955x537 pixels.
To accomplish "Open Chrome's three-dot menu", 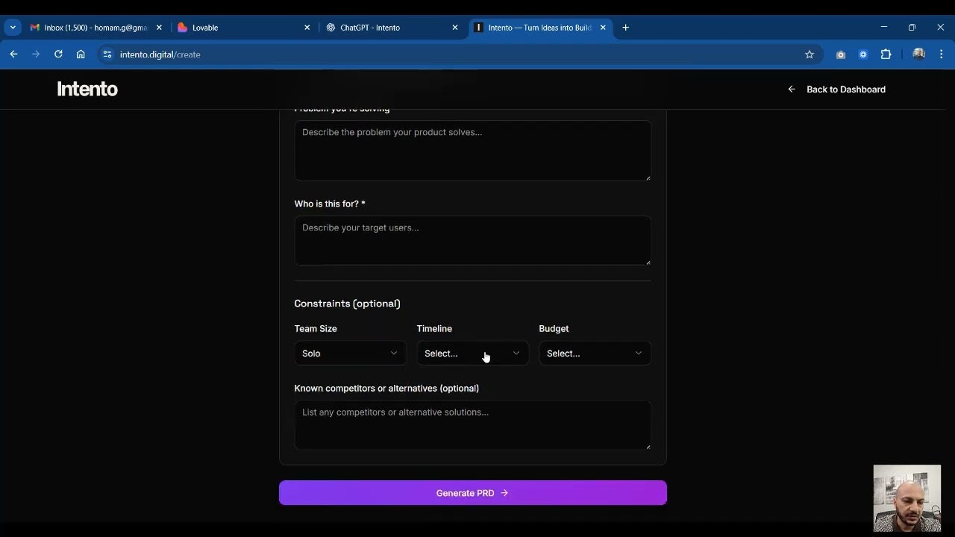I will (941, 54).
